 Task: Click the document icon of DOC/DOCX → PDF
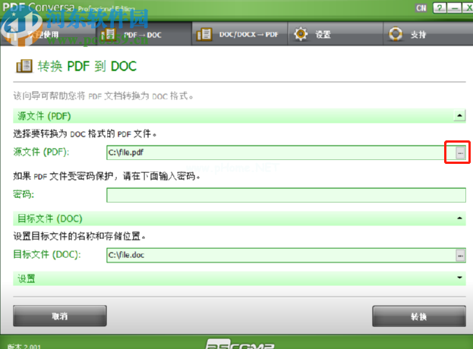click(x=204, y=34)
